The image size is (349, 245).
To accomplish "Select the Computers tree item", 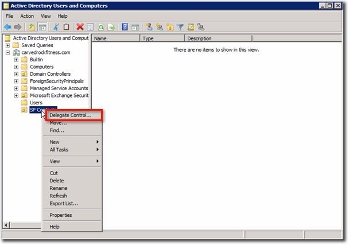I will tap(42, 67).
